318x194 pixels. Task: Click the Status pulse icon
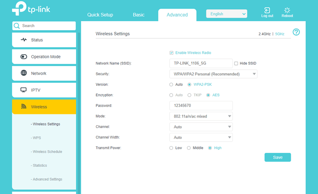click(24, 40)
